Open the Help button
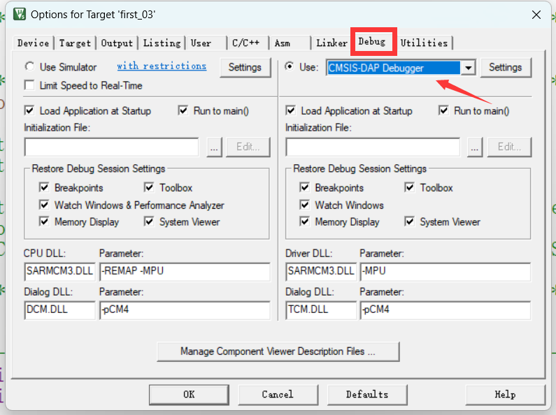556x415 pixels. (505, 395)
